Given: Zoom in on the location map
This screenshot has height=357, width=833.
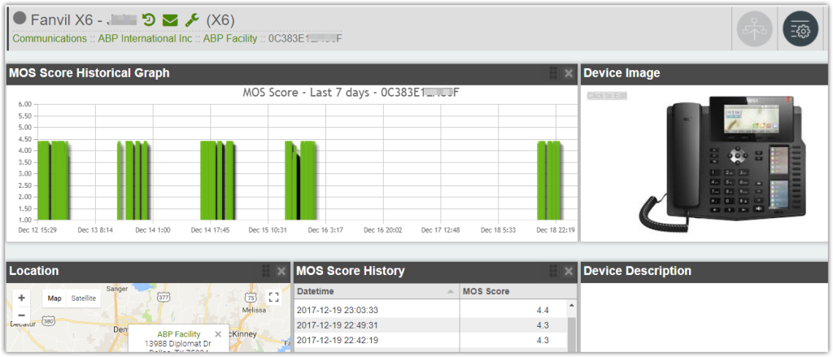Looking at the screenshot, I should point(21,298).
